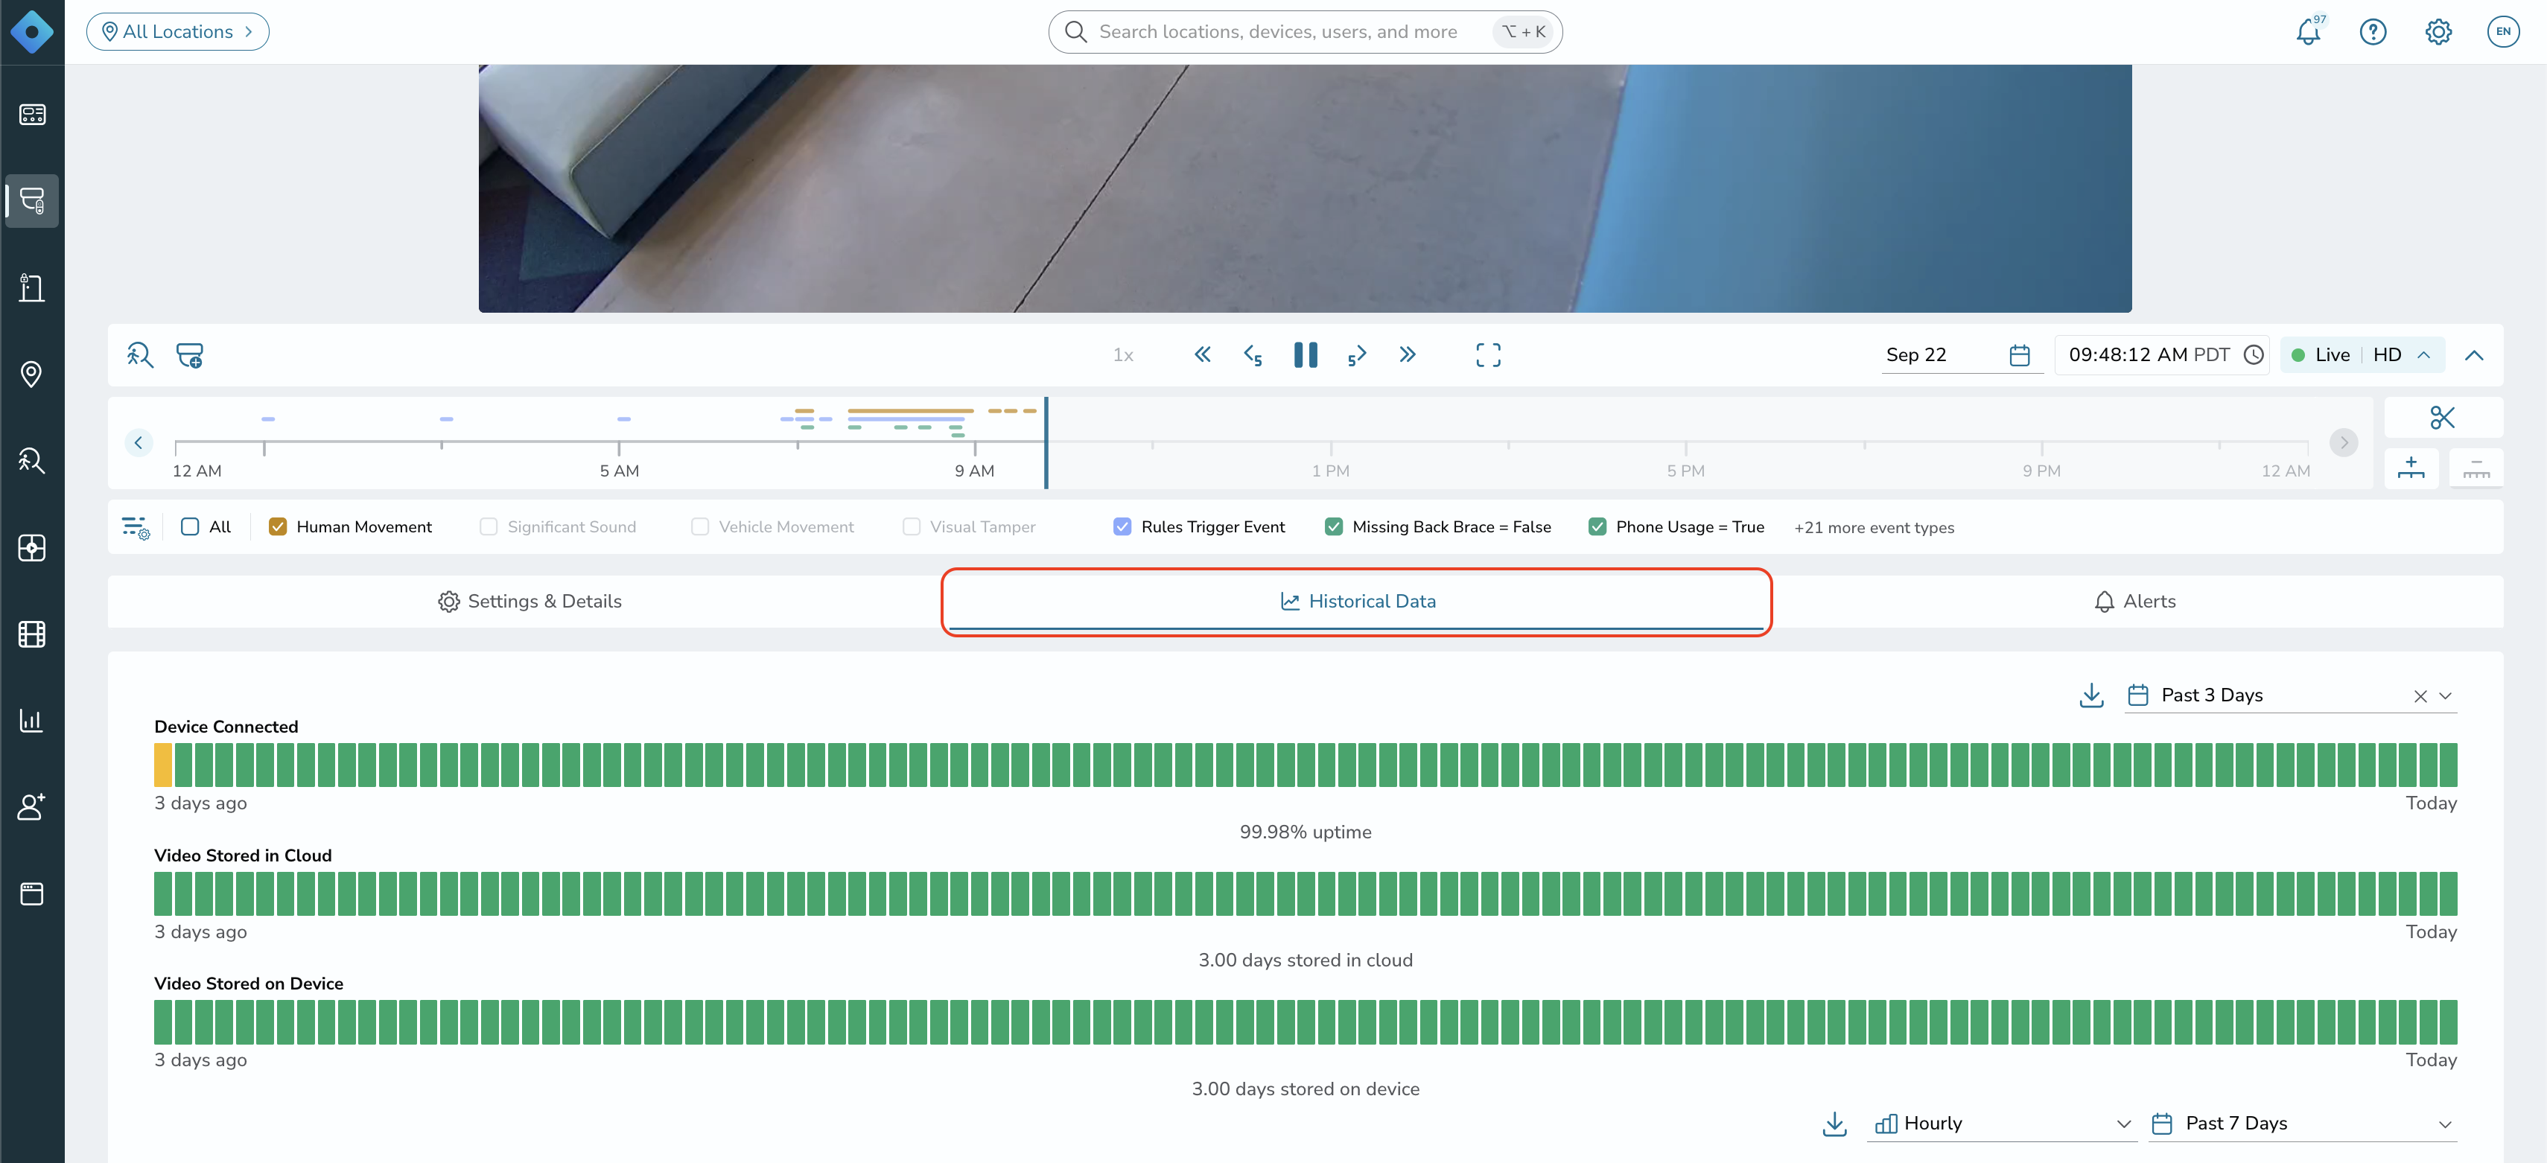Rewind with the double left arrows
The image size is (2547, 1163).
1202,354
